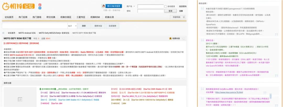This screenshot has height=107, width=283.
Task: Open the 积分兑换 nav item
Action: click(x=51, y=17)
